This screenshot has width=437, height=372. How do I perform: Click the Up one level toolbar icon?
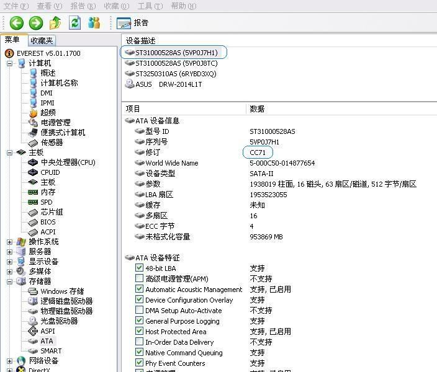tap(56, 23)
